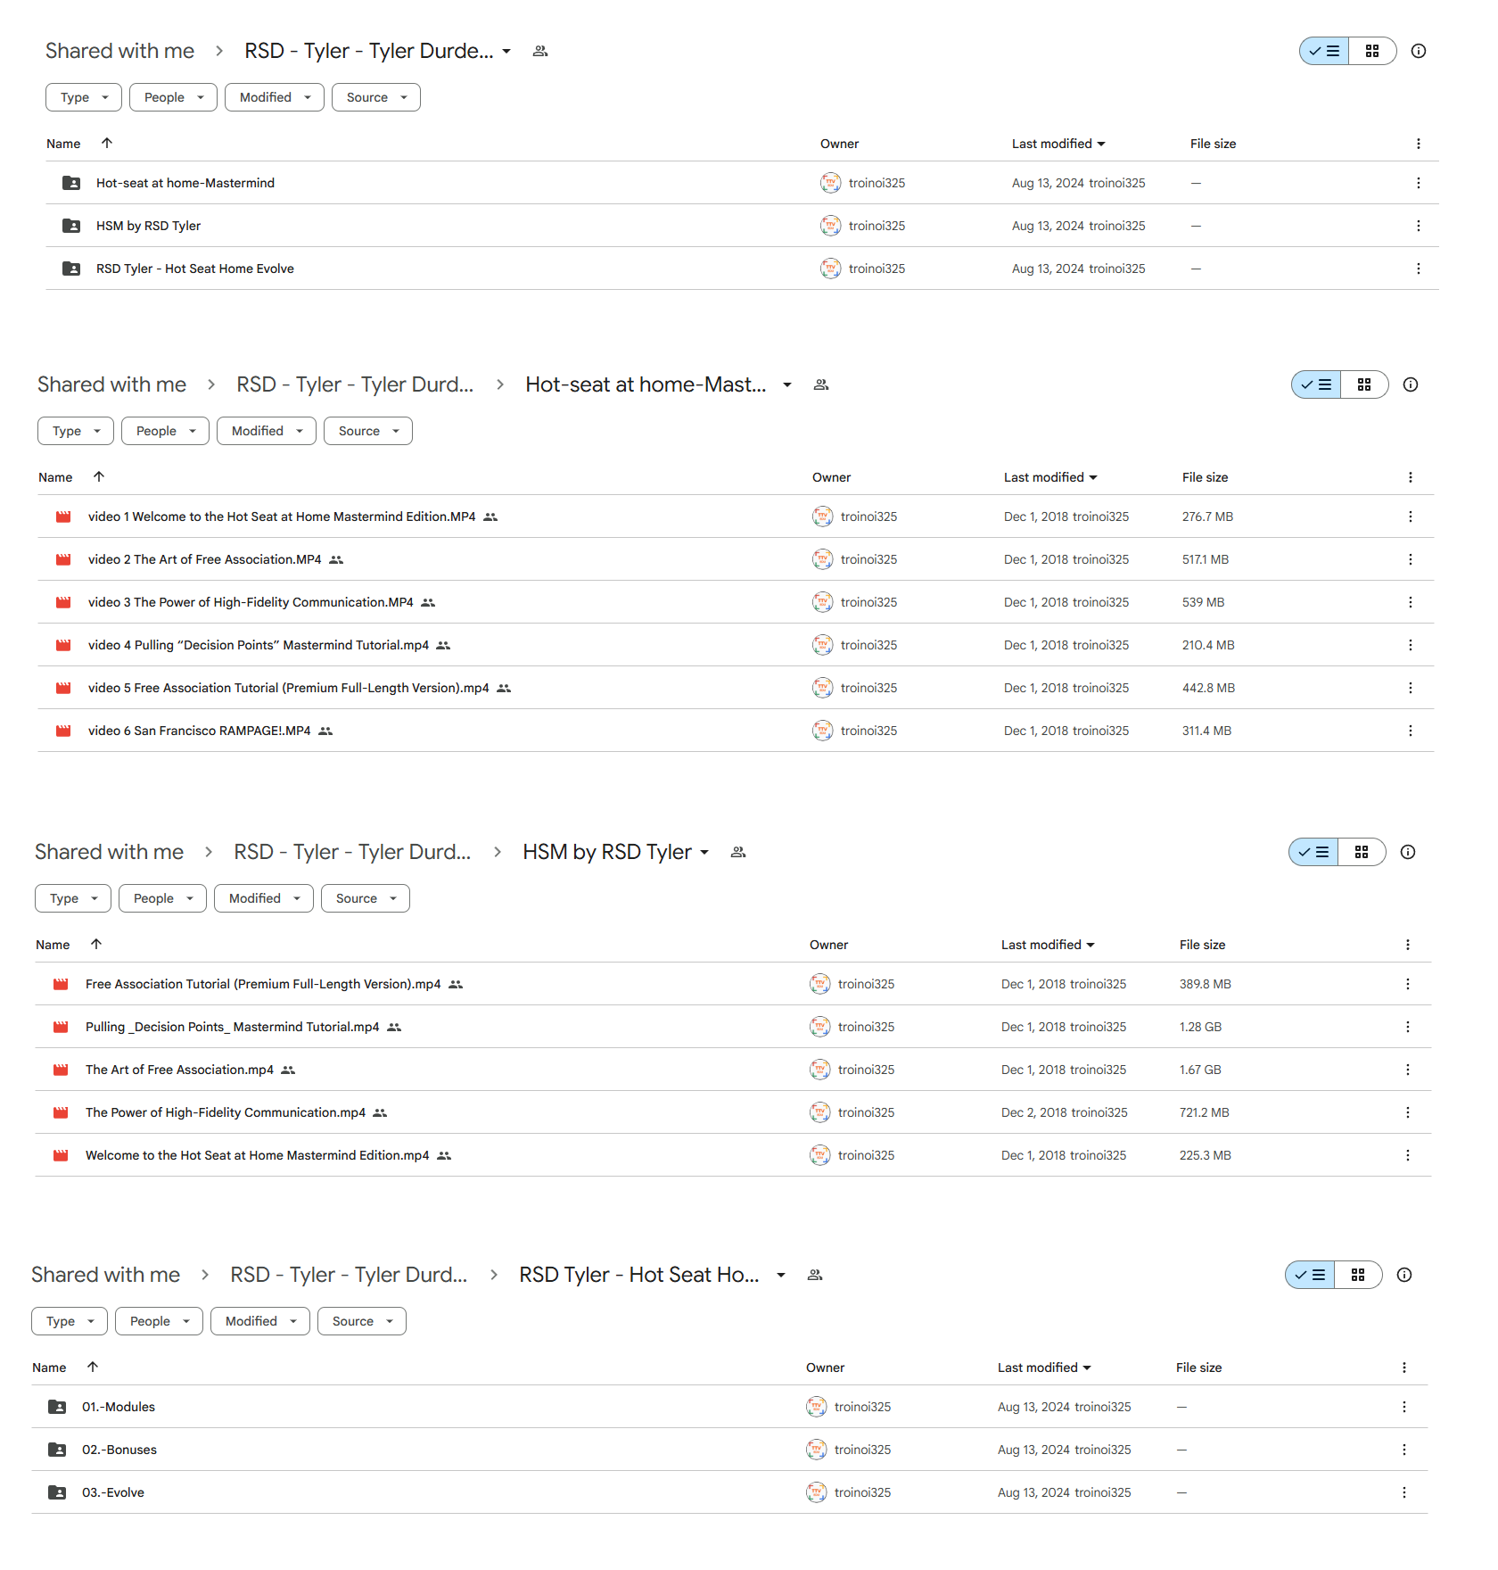The height and width of the screenshot is (1570, 1498).
Task: Select Free Association Tutorial (Premium Full-Length Version).mp4 in HSM panel
Action: click(x=263, y=984)
